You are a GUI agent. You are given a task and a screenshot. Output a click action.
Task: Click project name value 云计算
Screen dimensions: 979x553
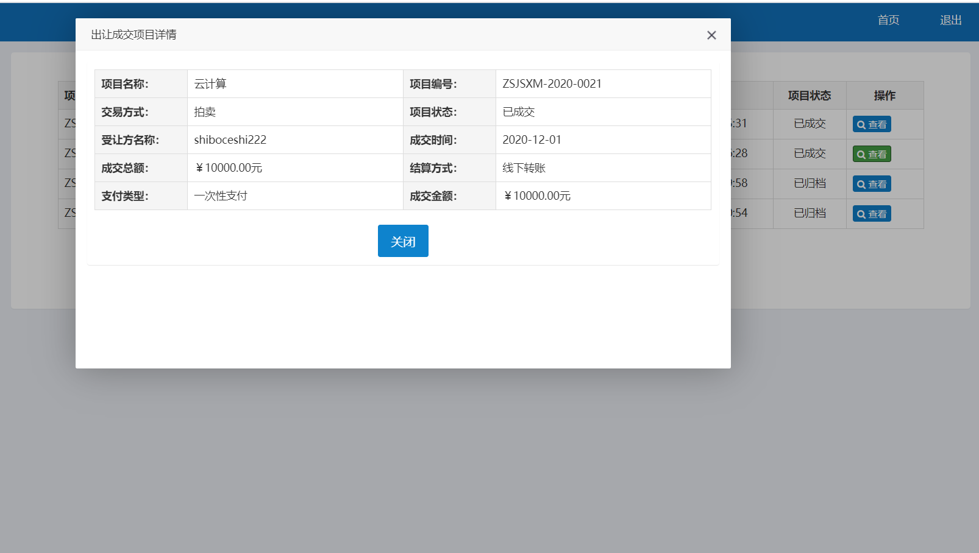[210, 84]
